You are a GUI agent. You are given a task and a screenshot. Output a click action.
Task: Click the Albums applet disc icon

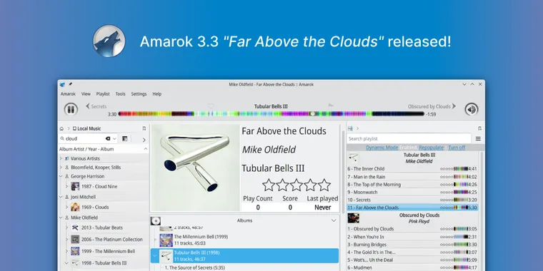[x=156, y=221]
